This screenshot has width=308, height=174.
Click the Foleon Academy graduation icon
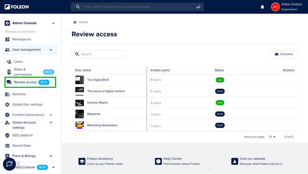coord(82,162)
